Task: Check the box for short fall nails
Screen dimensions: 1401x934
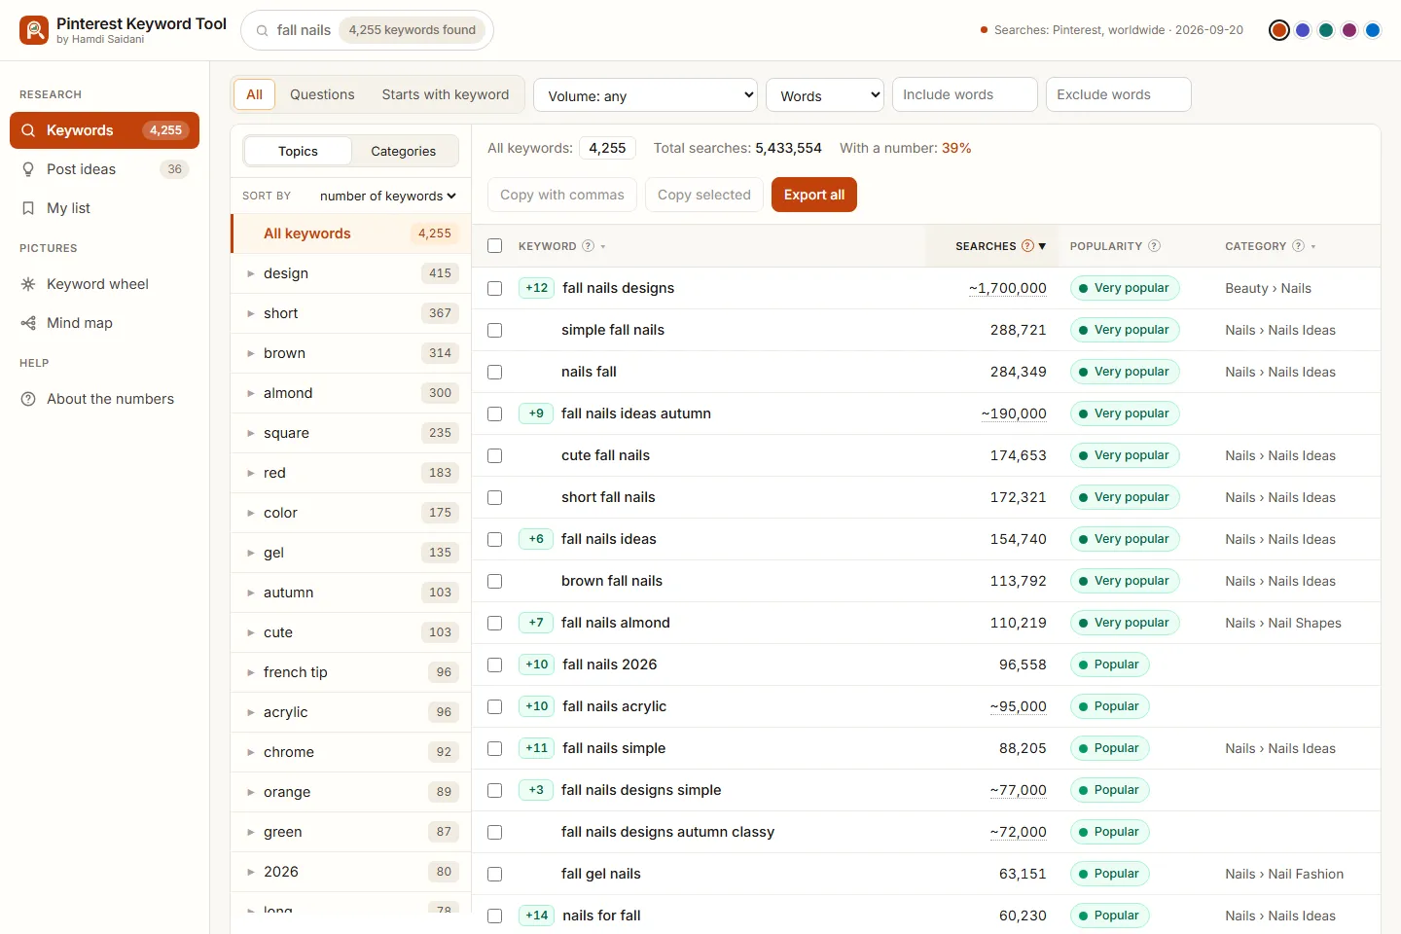Action: (x=494, y=497)
